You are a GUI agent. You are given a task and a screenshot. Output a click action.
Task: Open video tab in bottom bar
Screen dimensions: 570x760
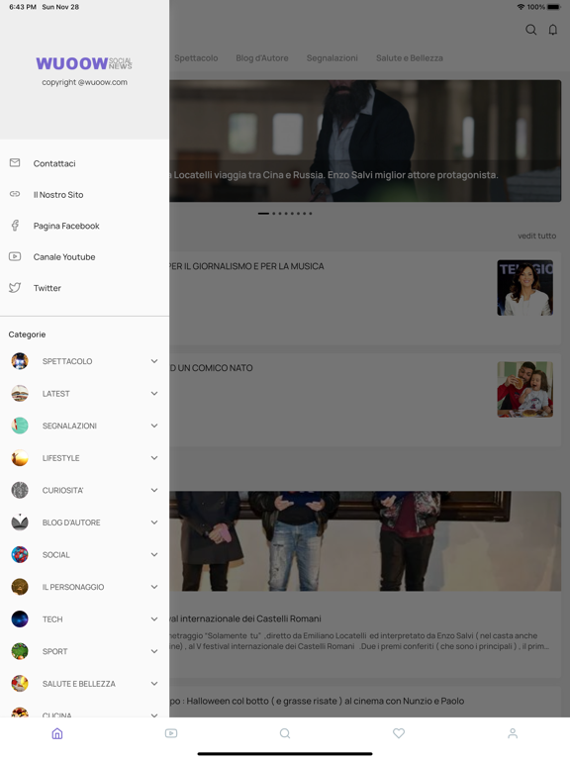pos(171,733)
